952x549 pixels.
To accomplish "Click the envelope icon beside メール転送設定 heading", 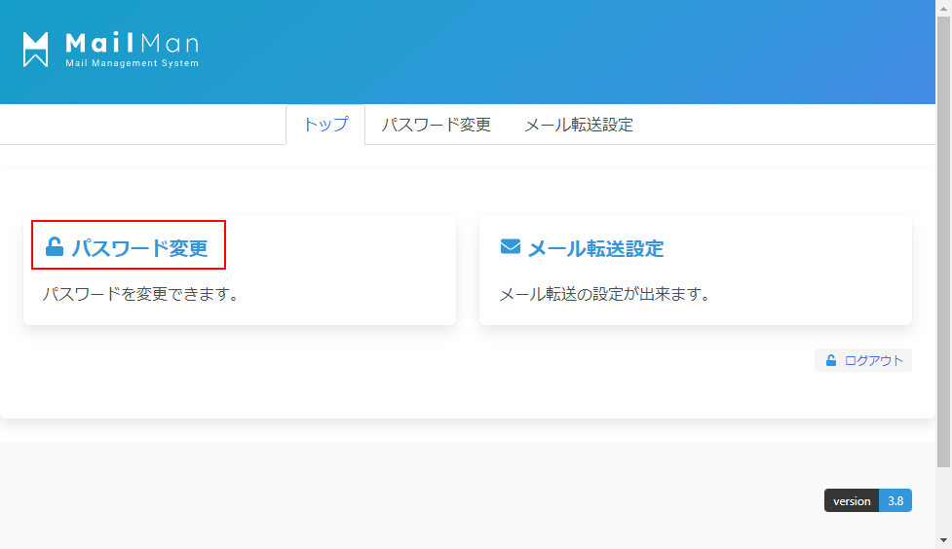I will click(511, 247).
